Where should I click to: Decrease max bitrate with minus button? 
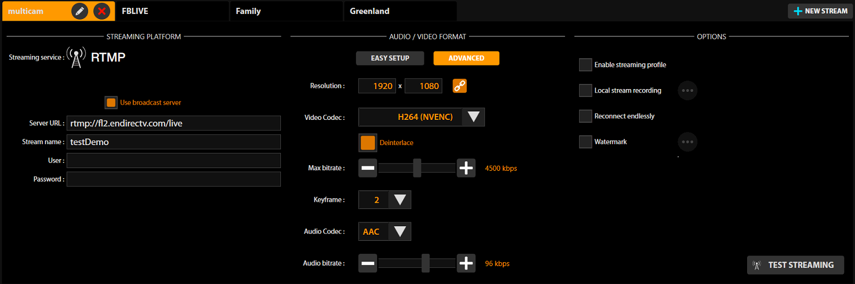coord(367,168)
